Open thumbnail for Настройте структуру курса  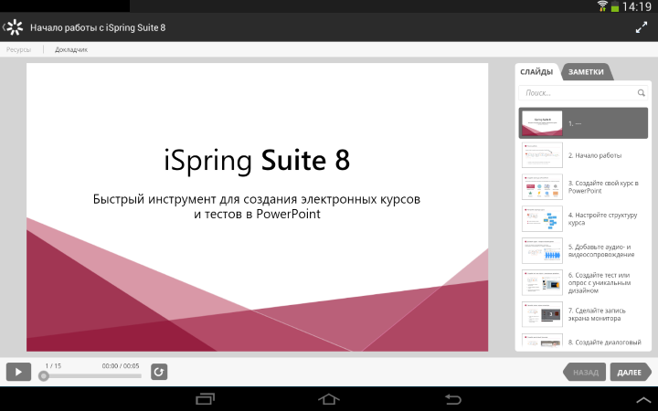click(x=542, y=218)
